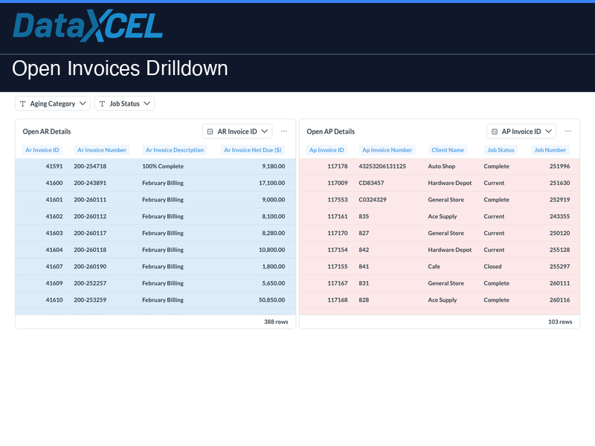595x446 pixels.
Task: Click the field icon beside AP Invoice ID
Action: coord(495,131)
